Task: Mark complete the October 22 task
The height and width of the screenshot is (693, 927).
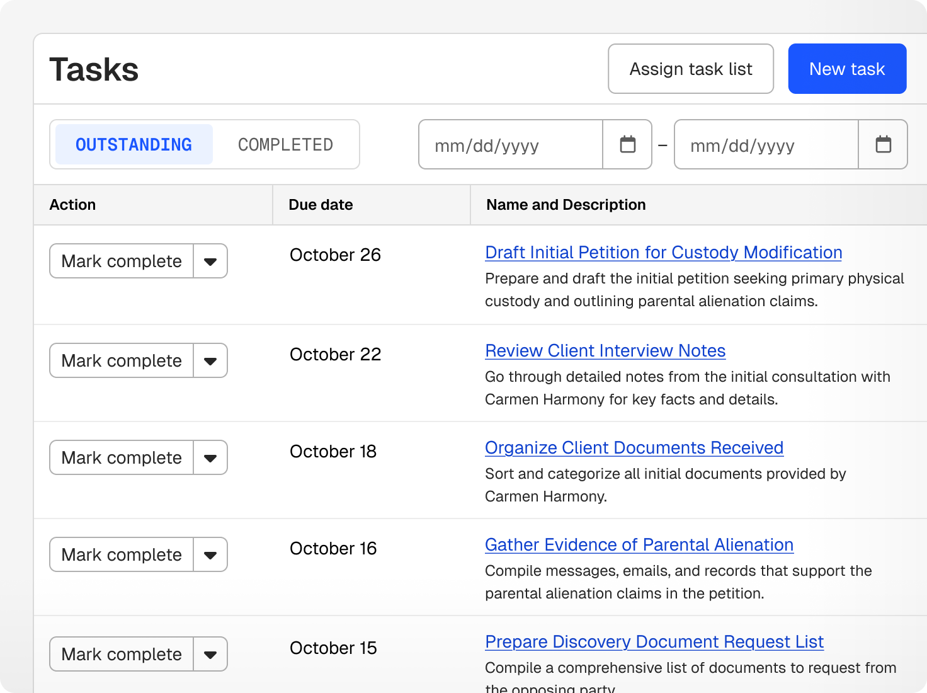Action: [x=122, y=360]
